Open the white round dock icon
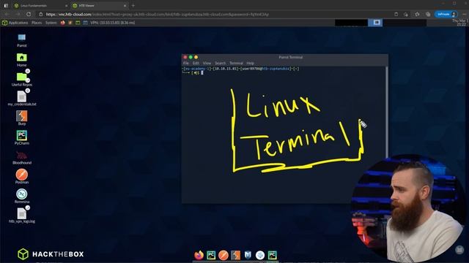This screenshot has width=469, height=263. coord(260,255)
